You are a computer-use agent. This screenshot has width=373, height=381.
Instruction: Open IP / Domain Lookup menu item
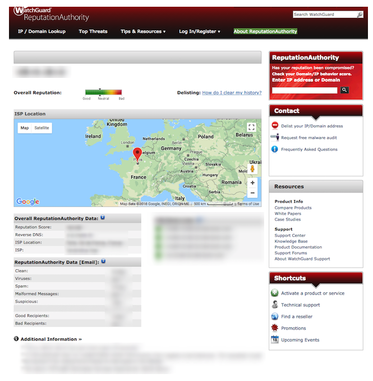coord(42,31)
